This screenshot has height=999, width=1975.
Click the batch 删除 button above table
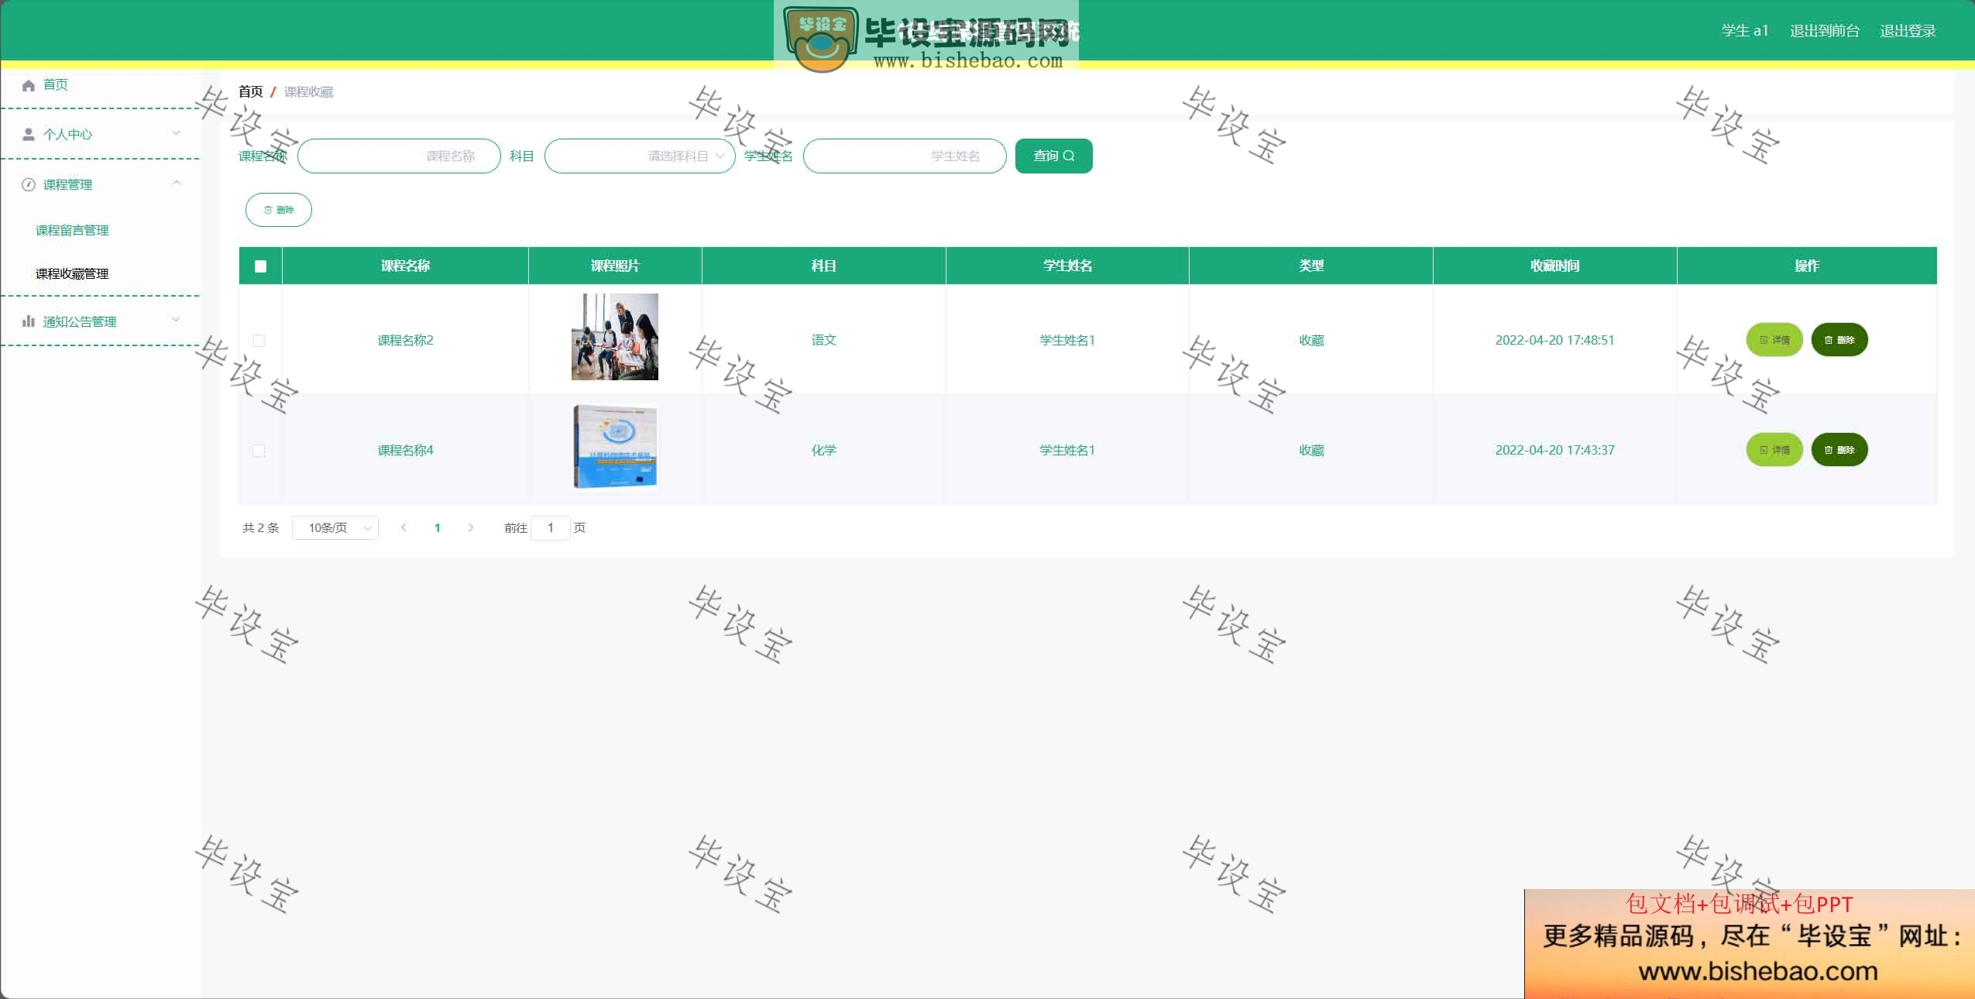click(279, 210)
